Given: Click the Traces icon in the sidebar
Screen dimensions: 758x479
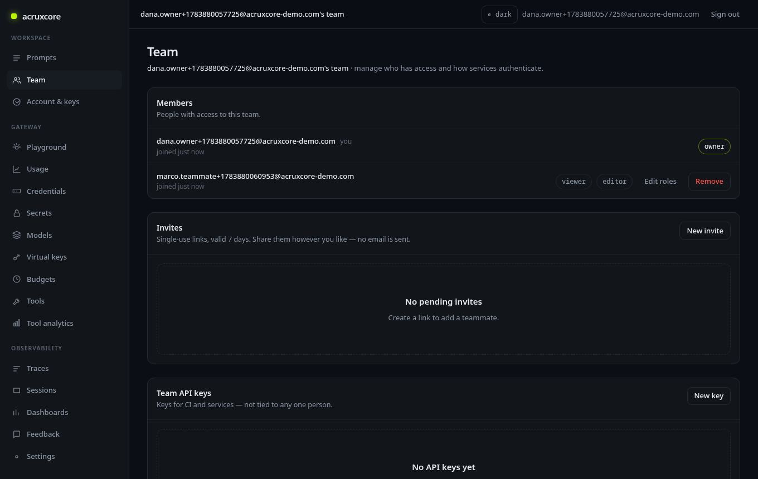Looking at the screenshot, I should click(17, 369).
